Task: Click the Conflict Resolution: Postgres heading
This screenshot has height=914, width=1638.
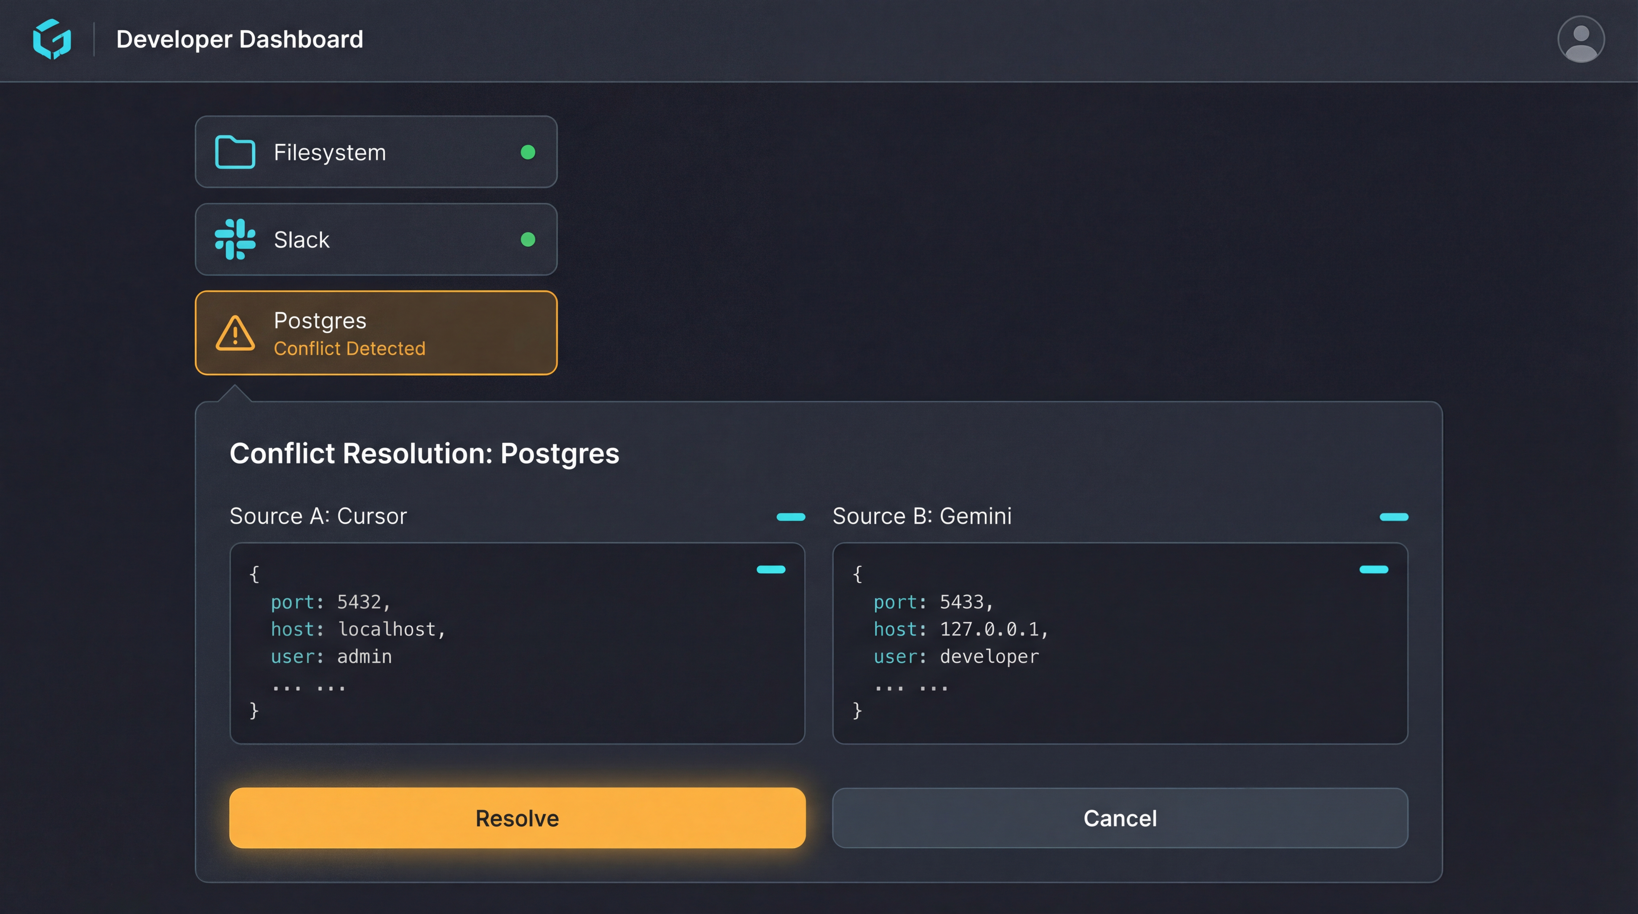Action: click(x=424, y=454)
